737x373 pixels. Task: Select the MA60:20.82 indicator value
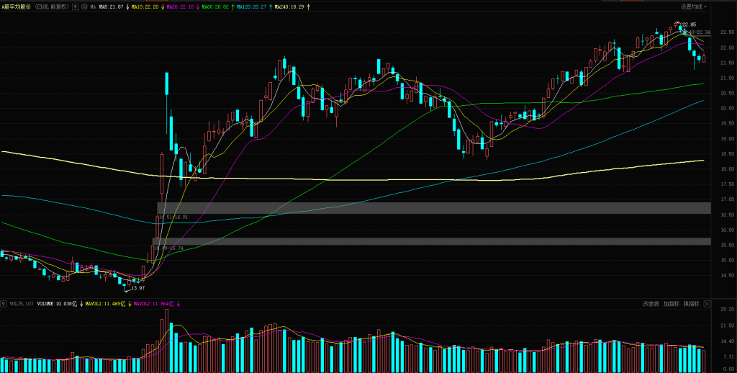click(215, 7)
